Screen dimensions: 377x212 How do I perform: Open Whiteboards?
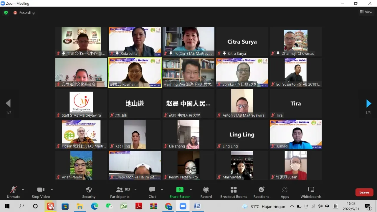pos(311,192)
